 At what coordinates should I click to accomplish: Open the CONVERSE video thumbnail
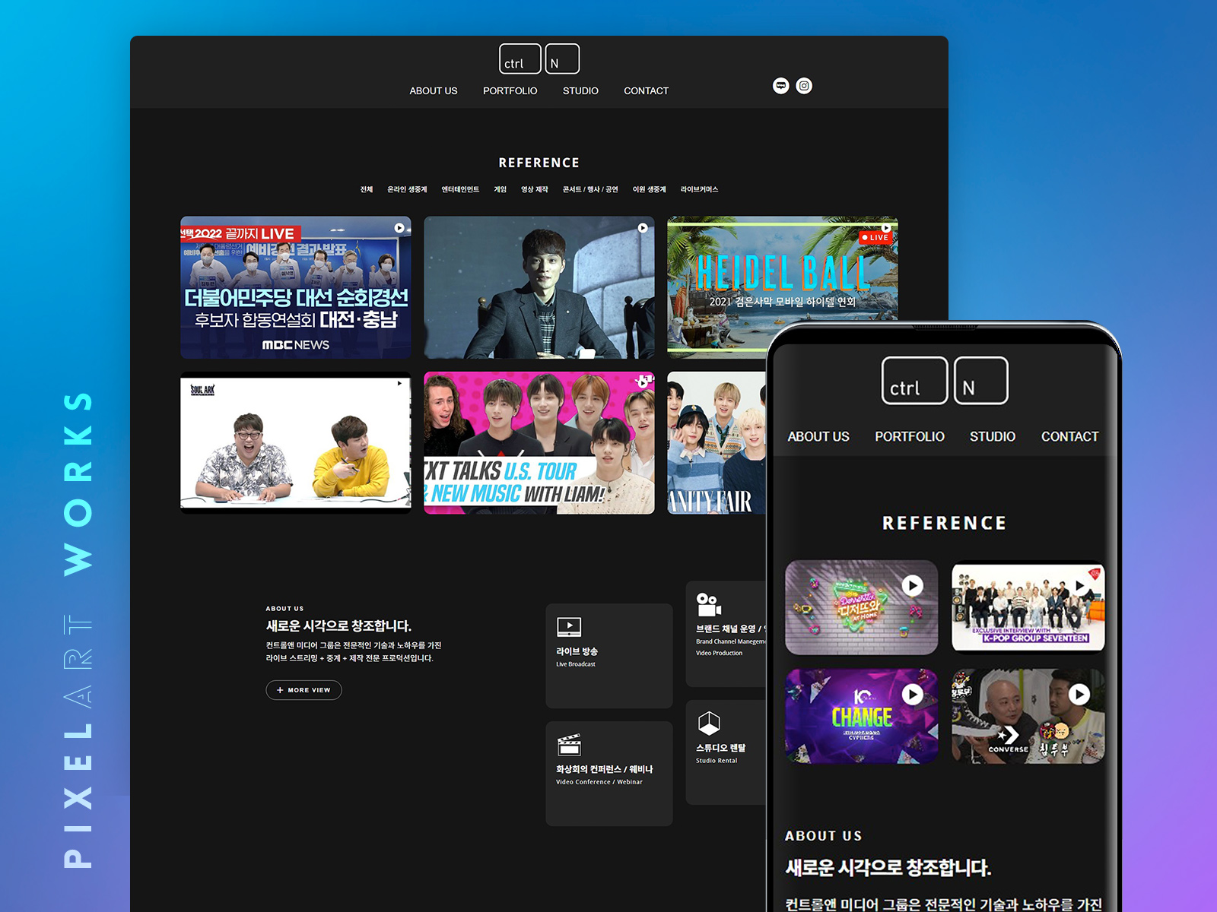[1028, 716]
